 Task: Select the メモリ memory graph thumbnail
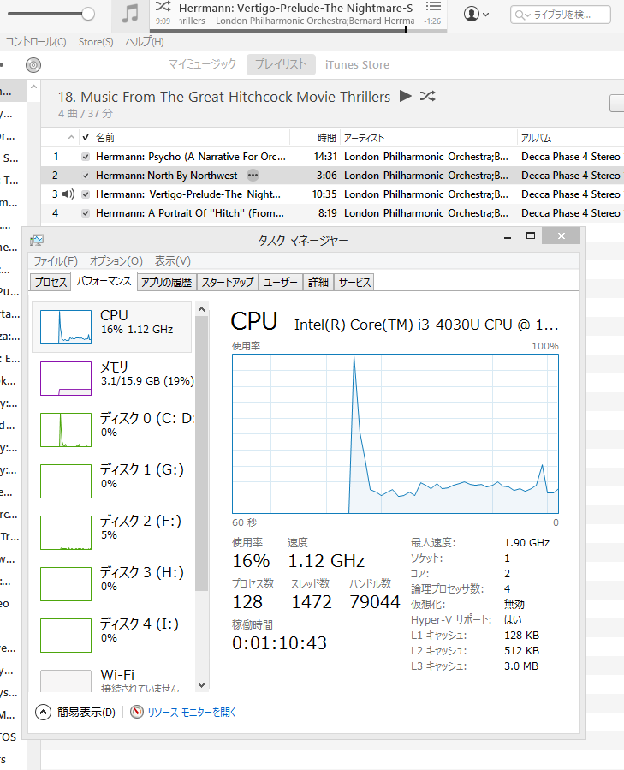pyautogui.click(x=66, y=379)
